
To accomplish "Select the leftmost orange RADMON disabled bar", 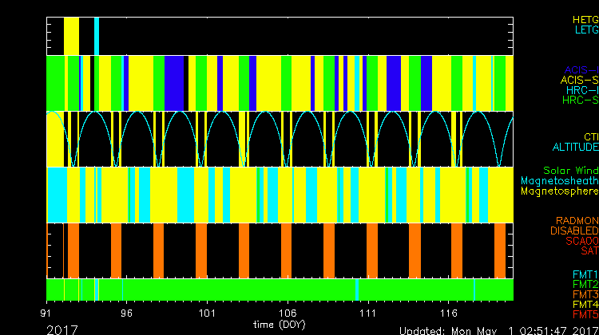I will pyautogui.click(x=73, y=250).
